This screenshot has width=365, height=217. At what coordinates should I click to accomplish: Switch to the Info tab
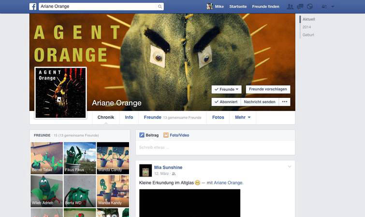pos(129,117)
